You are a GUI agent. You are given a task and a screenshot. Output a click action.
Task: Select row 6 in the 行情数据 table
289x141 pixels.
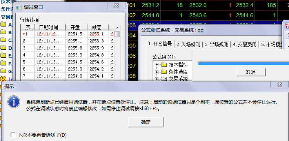tap(67, 69)
